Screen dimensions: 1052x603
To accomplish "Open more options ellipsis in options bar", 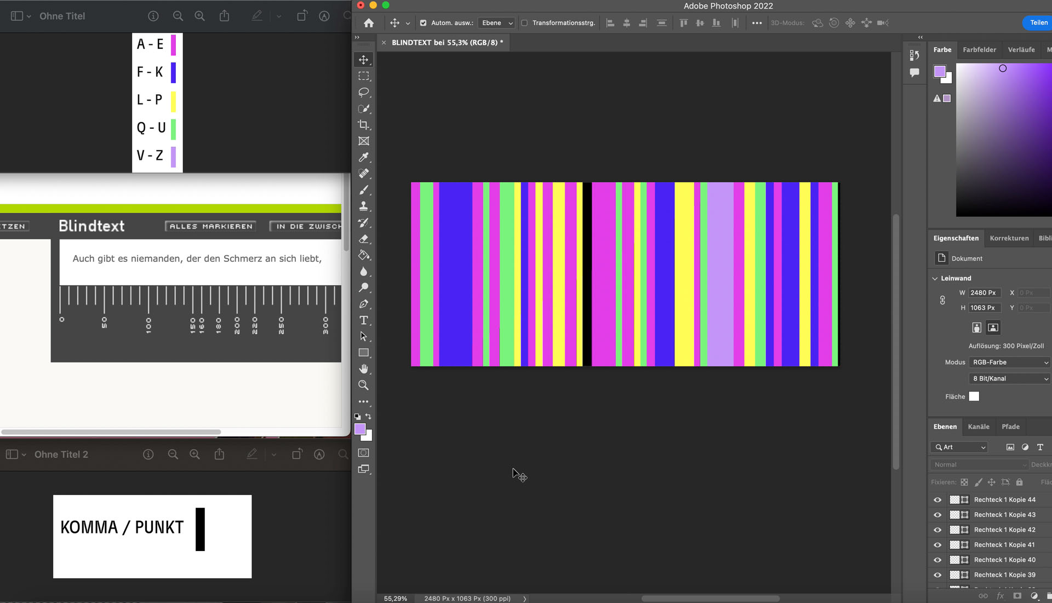I will point(757,23).
